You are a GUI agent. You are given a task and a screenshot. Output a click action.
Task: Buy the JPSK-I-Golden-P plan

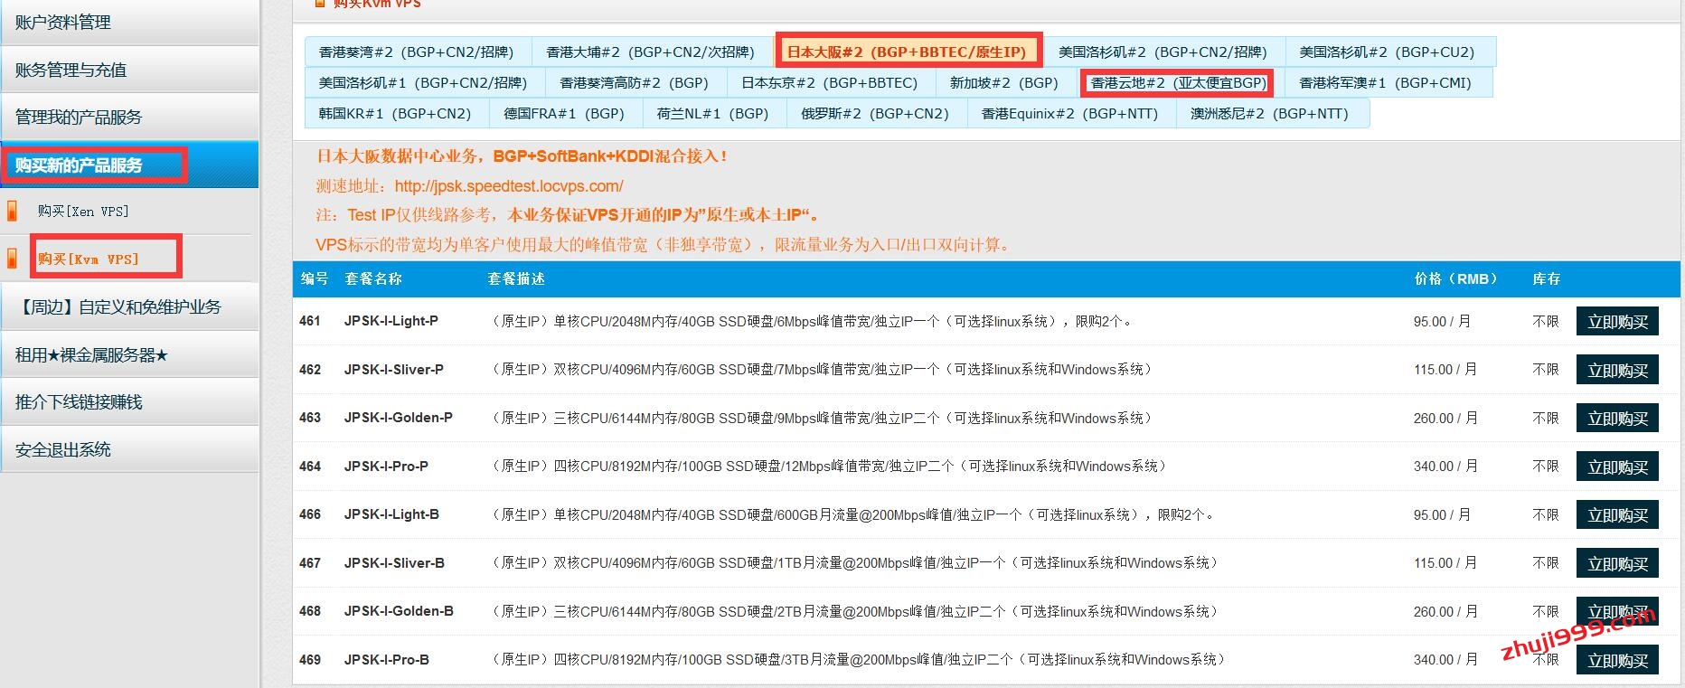pyautogui.click(x=1617, y=419)
